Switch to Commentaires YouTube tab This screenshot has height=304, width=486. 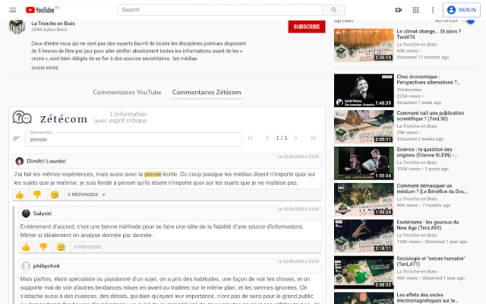click(x=127, y=92)
